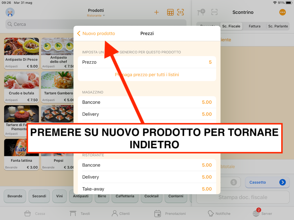294x220 pixels.
Task: Open the 123 numeric code scanner icon
Action: coord(180,12)
